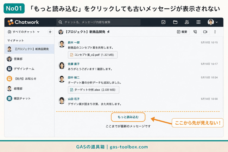Click the search box for chats and messages
Image resolution: width=228 pixels, height=152 pixels.
coord(98,22)
